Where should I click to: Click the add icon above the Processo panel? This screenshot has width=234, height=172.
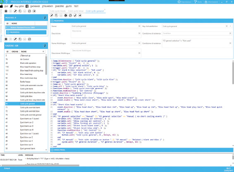point(6,11)
